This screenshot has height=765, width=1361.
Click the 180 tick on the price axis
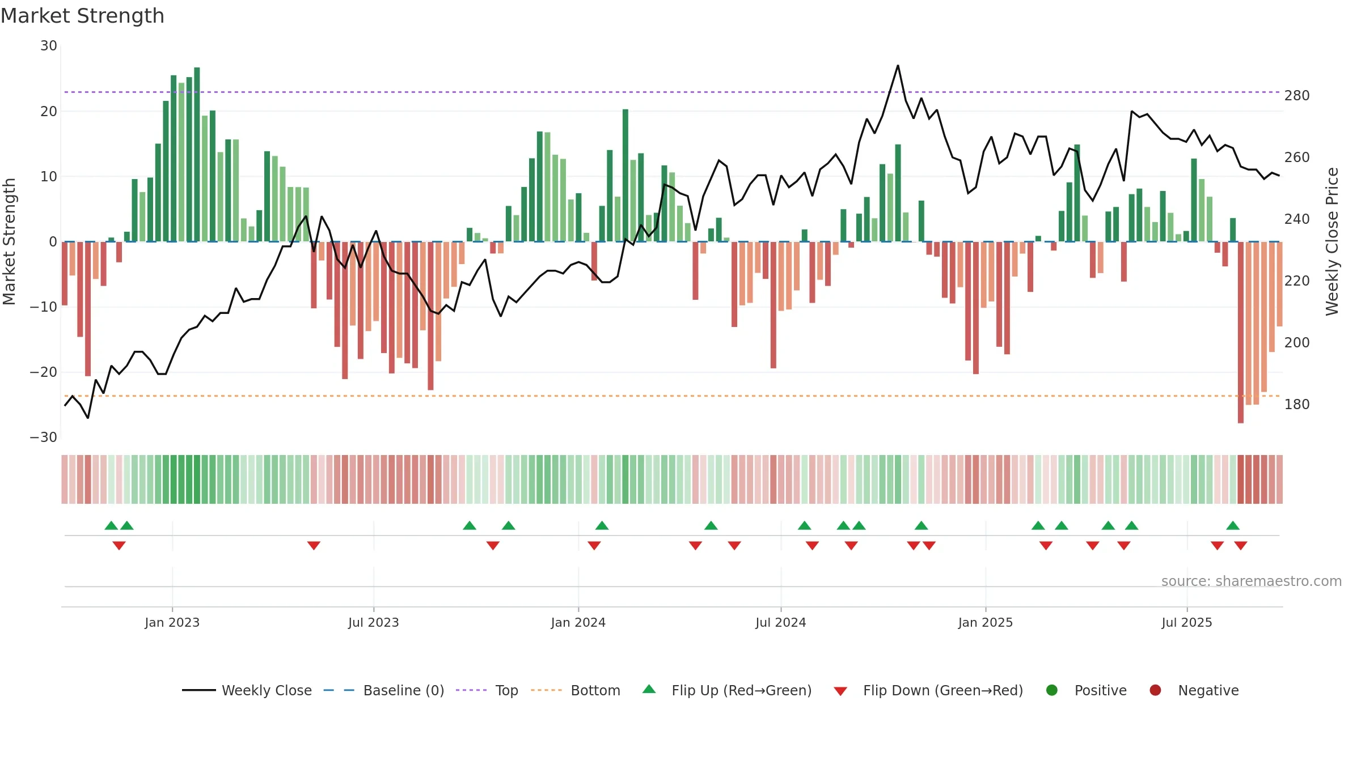point(1297,405)
